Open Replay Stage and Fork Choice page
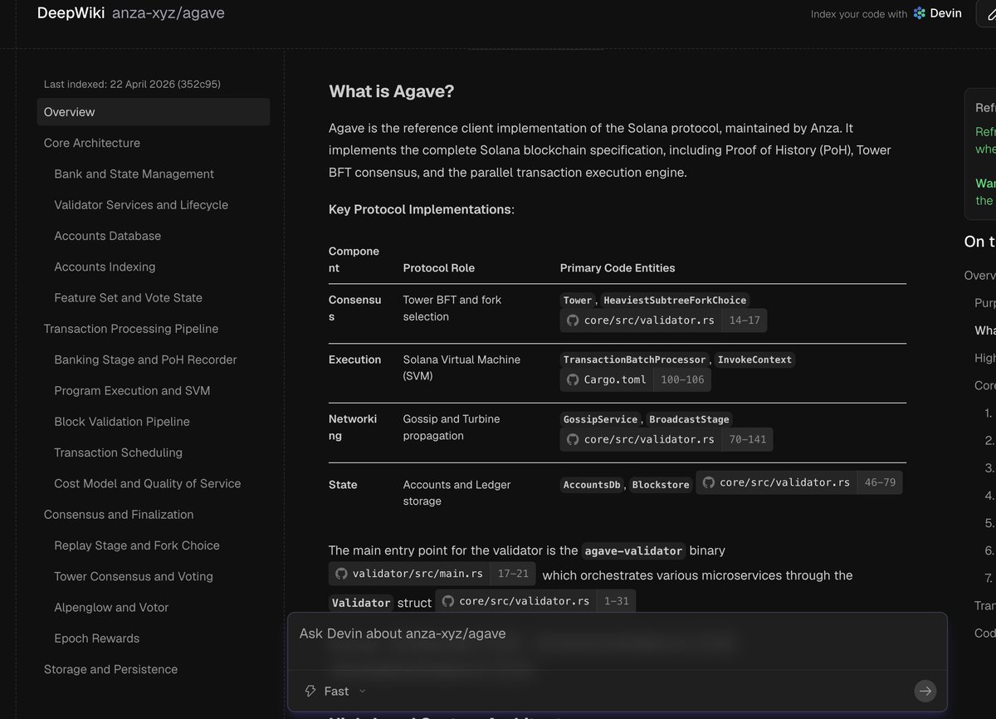 [137, 545]
